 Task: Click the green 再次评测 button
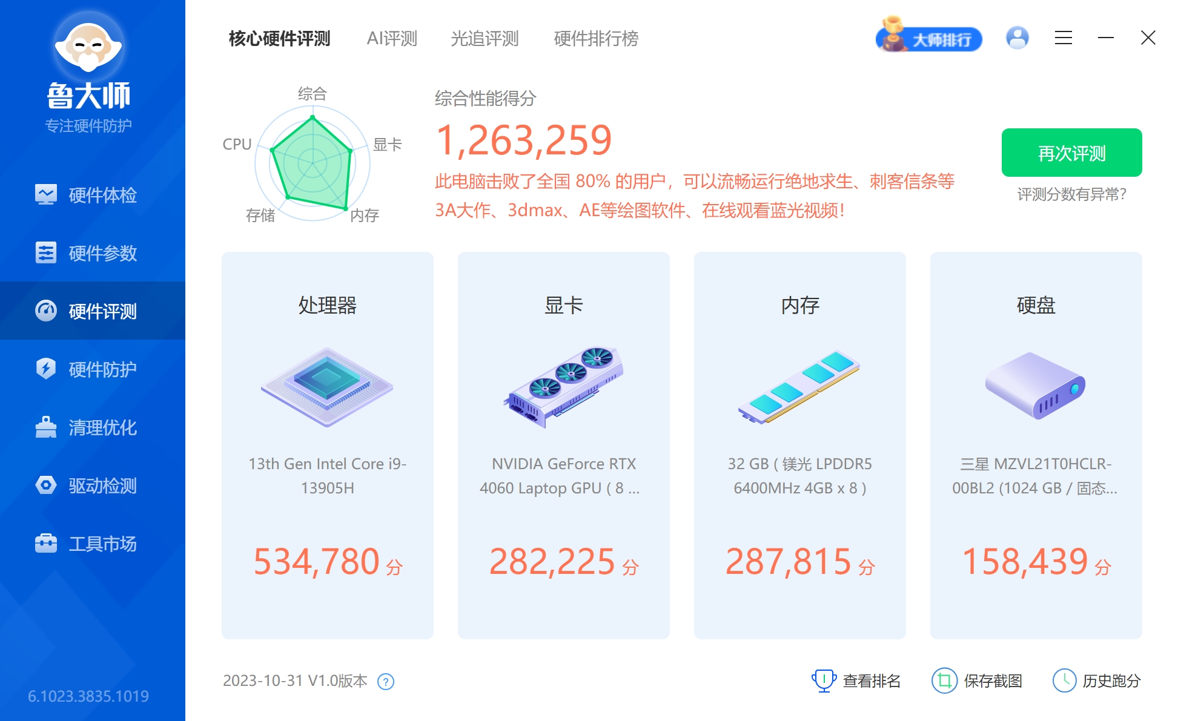[x=1072, y=153]
